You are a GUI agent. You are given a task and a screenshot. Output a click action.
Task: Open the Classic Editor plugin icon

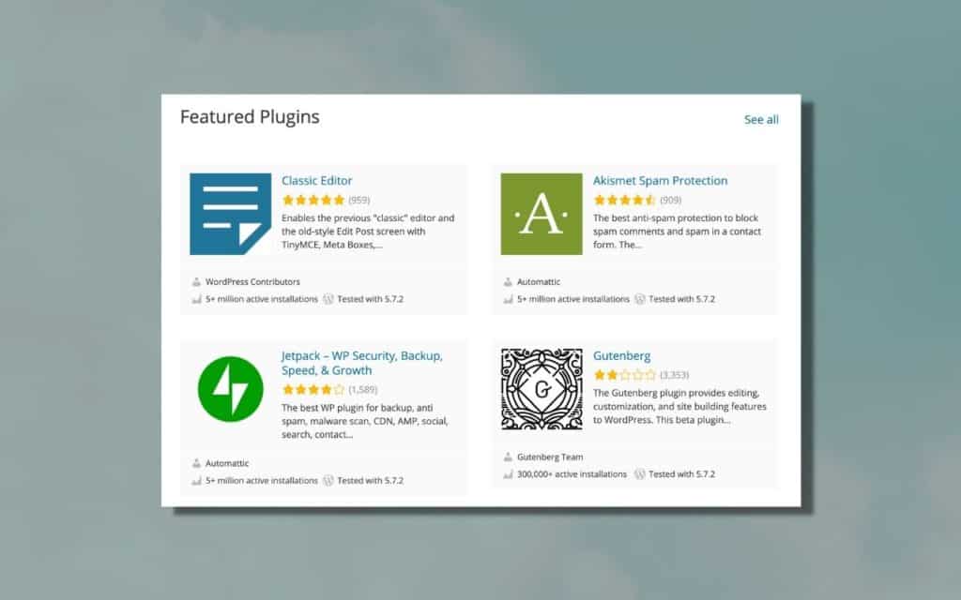(x=231, y=214)
